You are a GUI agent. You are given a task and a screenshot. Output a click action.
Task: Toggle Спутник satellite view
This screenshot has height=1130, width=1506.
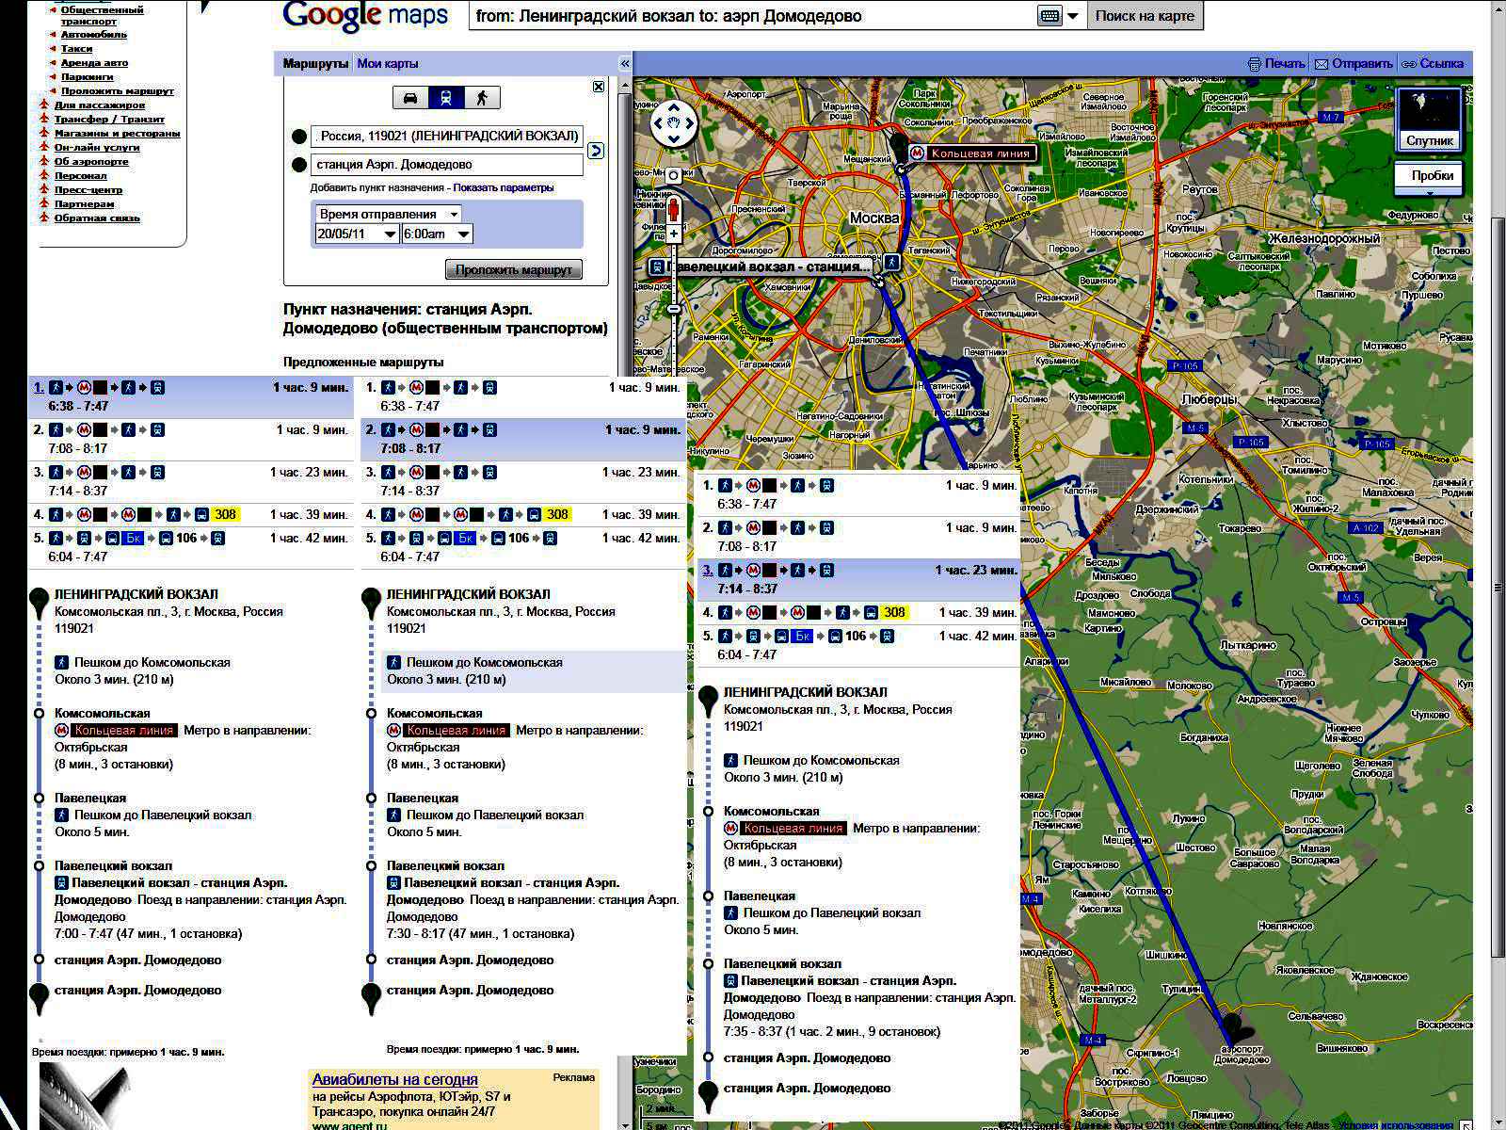(x=1430, y=121)
